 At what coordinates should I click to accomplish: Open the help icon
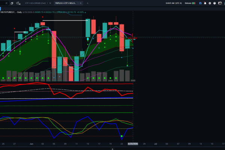click(x=214, y=3)
